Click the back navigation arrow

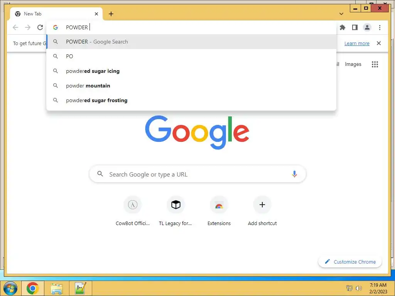click(15, 27)
